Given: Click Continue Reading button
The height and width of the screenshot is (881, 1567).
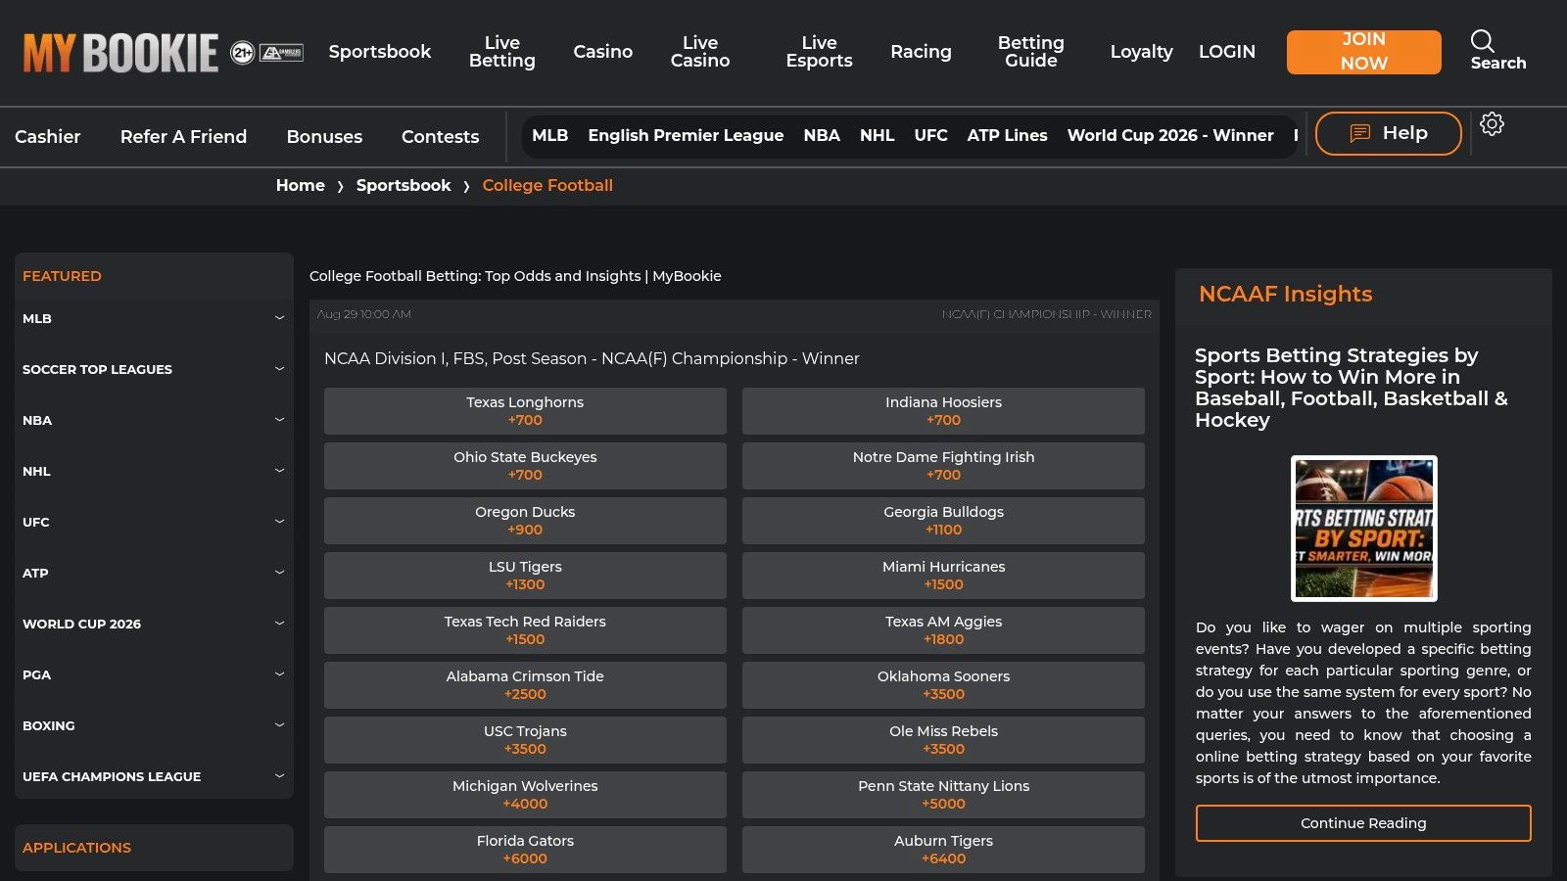Looking at the screenshot, I should tap(1363, 823).
